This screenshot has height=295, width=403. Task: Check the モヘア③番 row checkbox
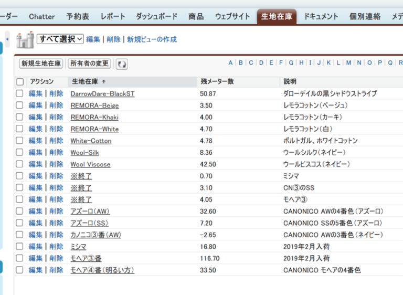coord(19,258)
